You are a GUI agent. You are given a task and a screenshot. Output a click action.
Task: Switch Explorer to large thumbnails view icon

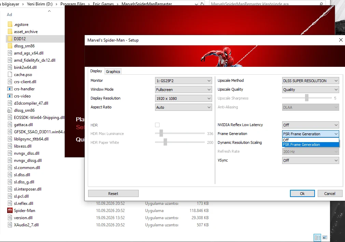click(325, 238)
